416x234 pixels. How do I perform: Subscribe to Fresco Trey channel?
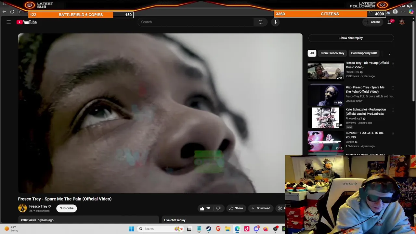(x=67, y=208)
